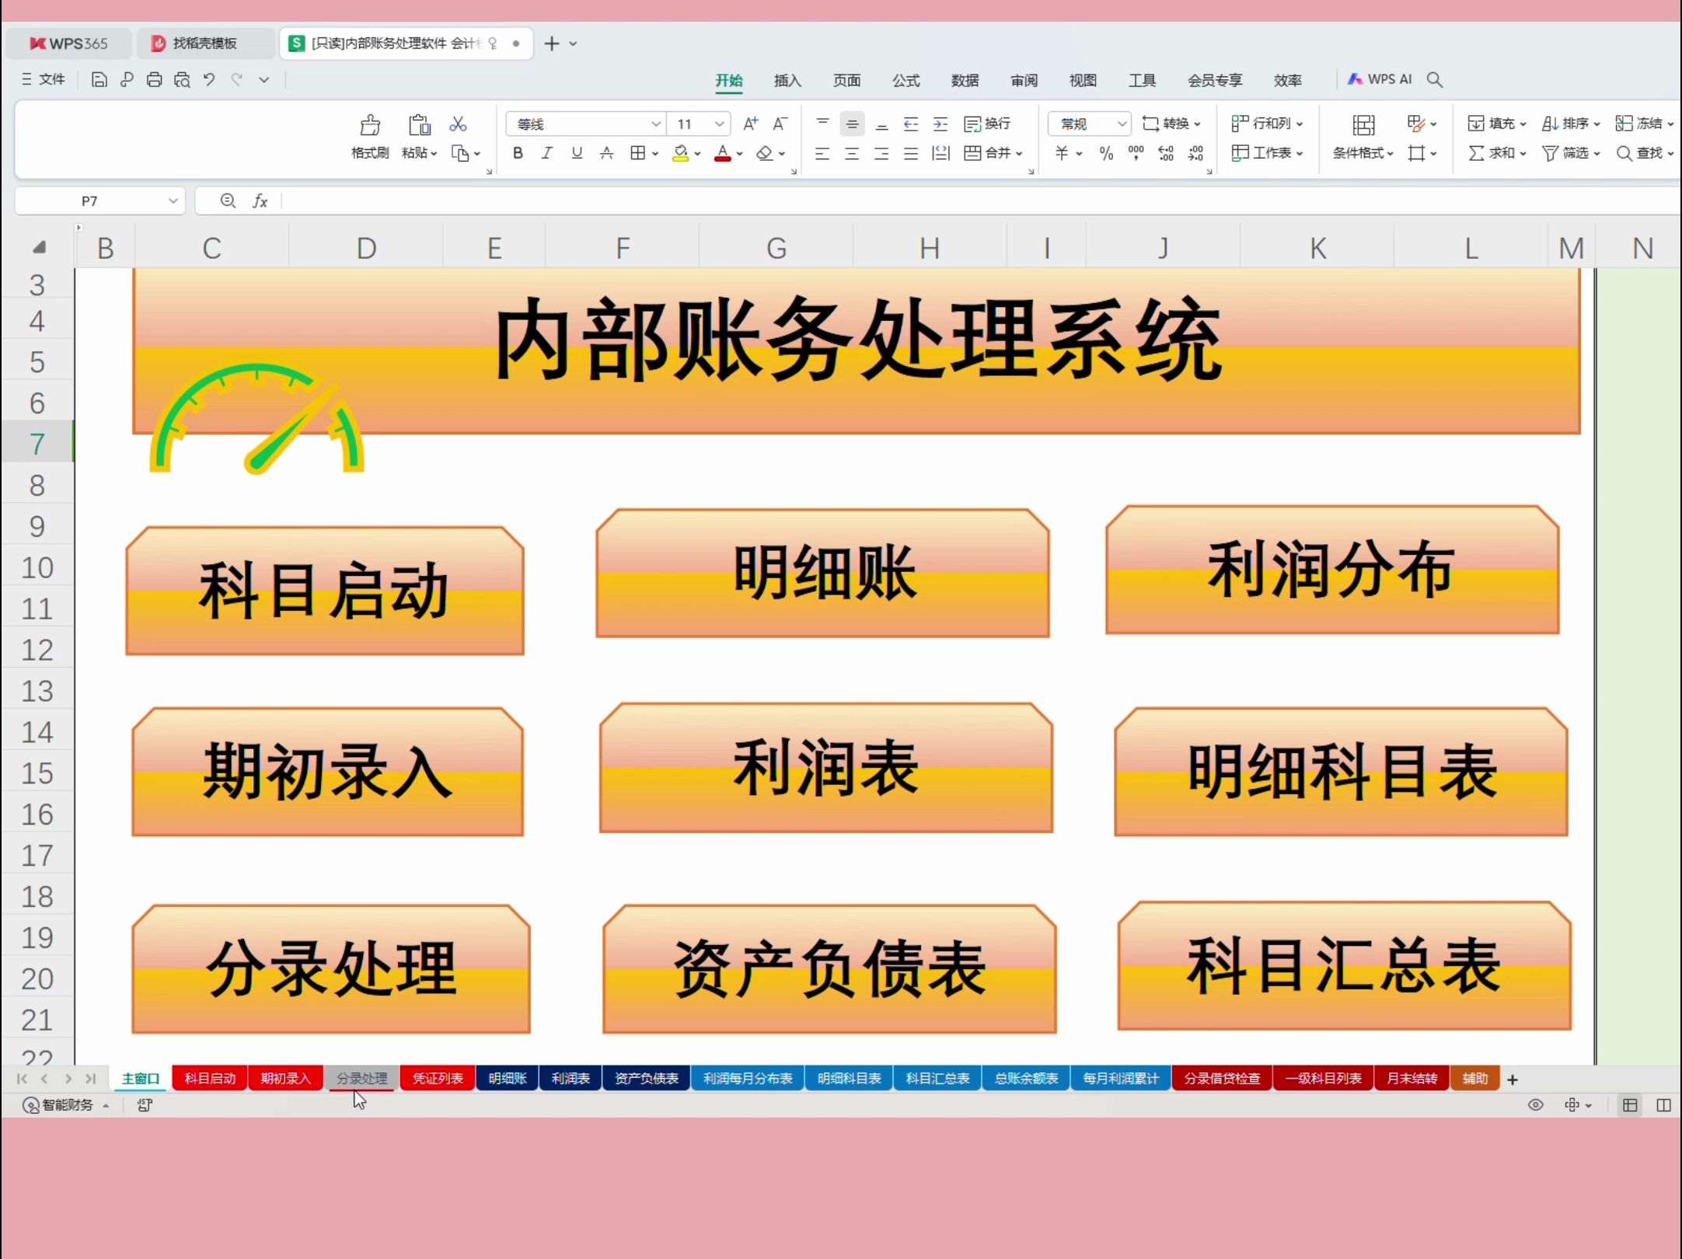Open the Rows and Columns (行和列) dropdown

tap(1267, 124)
